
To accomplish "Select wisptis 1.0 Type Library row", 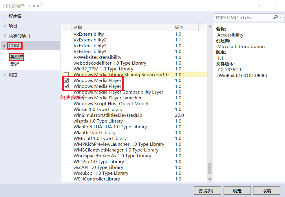I will tap(134, 121).
